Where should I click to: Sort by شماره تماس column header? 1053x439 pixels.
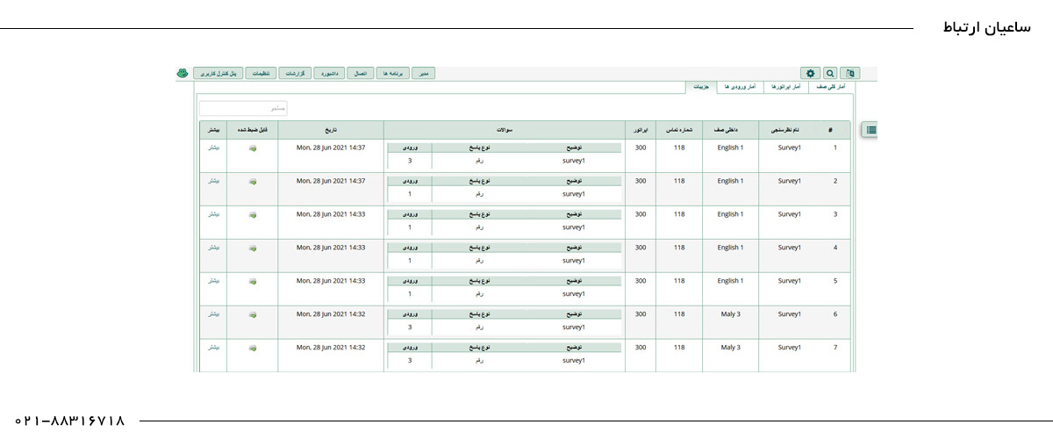point(679,130)
